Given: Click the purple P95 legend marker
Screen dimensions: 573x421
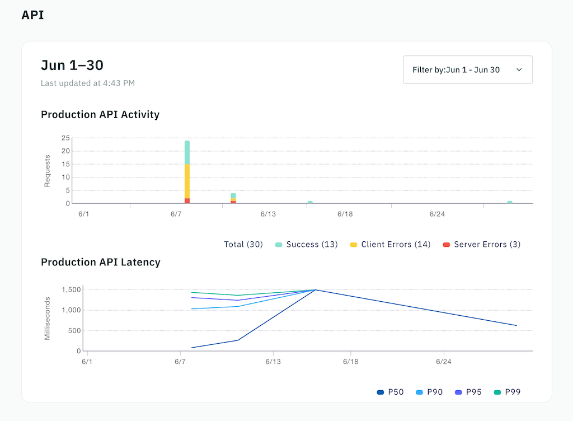Looking at the screenshot, I should [459, 392].
